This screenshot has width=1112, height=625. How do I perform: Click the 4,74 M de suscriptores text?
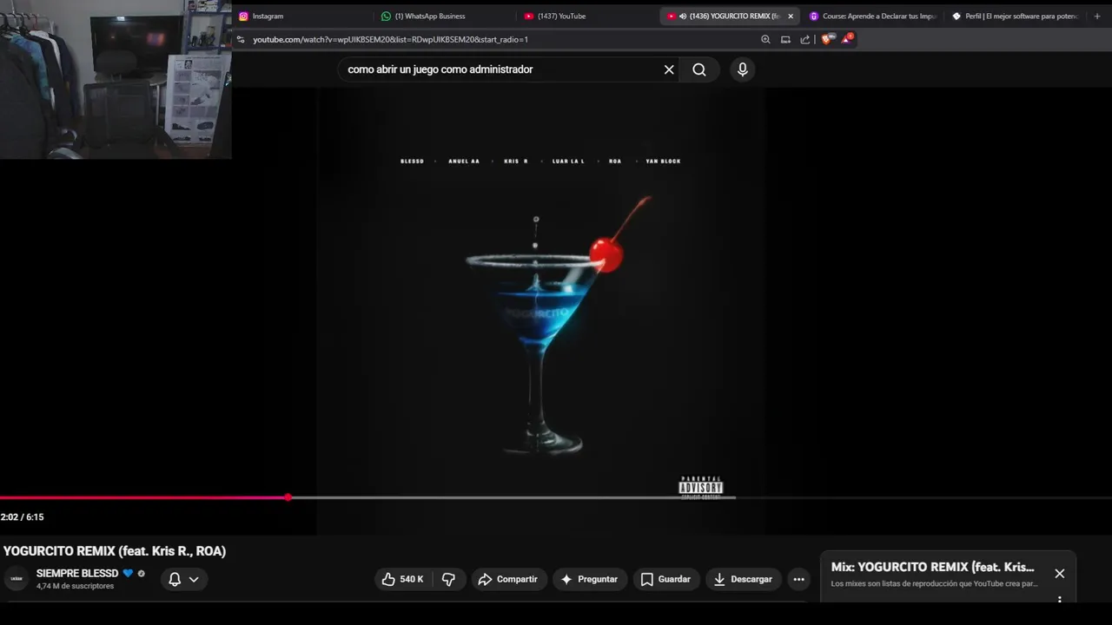(x=75, y=587)
